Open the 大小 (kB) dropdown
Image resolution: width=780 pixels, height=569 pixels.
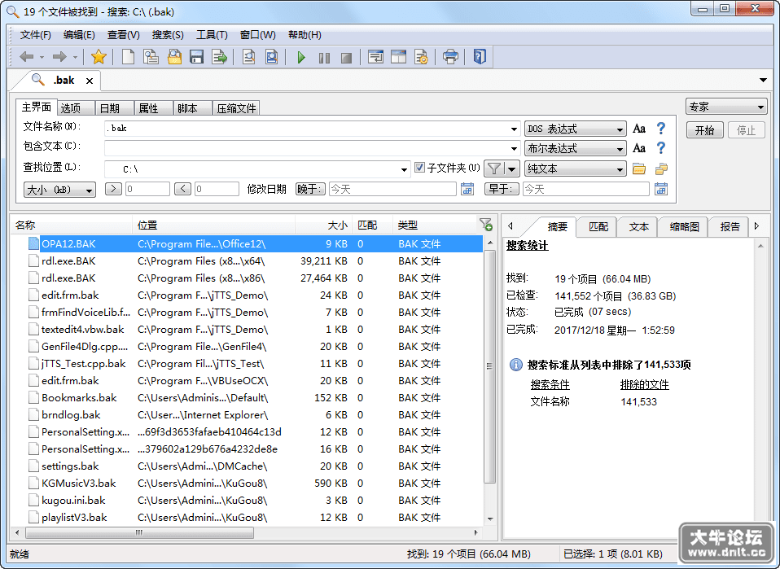pos(59,190)
